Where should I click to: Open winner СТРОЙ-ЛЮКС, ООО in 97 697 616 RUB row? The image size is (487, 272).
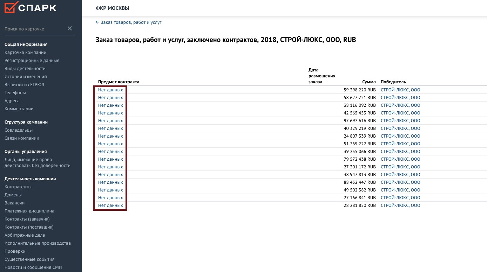pyautogui.click(x=400, y=121)
